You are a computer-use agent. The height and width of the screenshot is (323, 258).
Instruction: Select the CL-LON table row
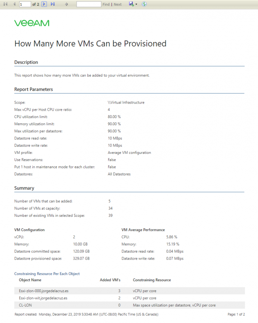click(x=129, y=305)
